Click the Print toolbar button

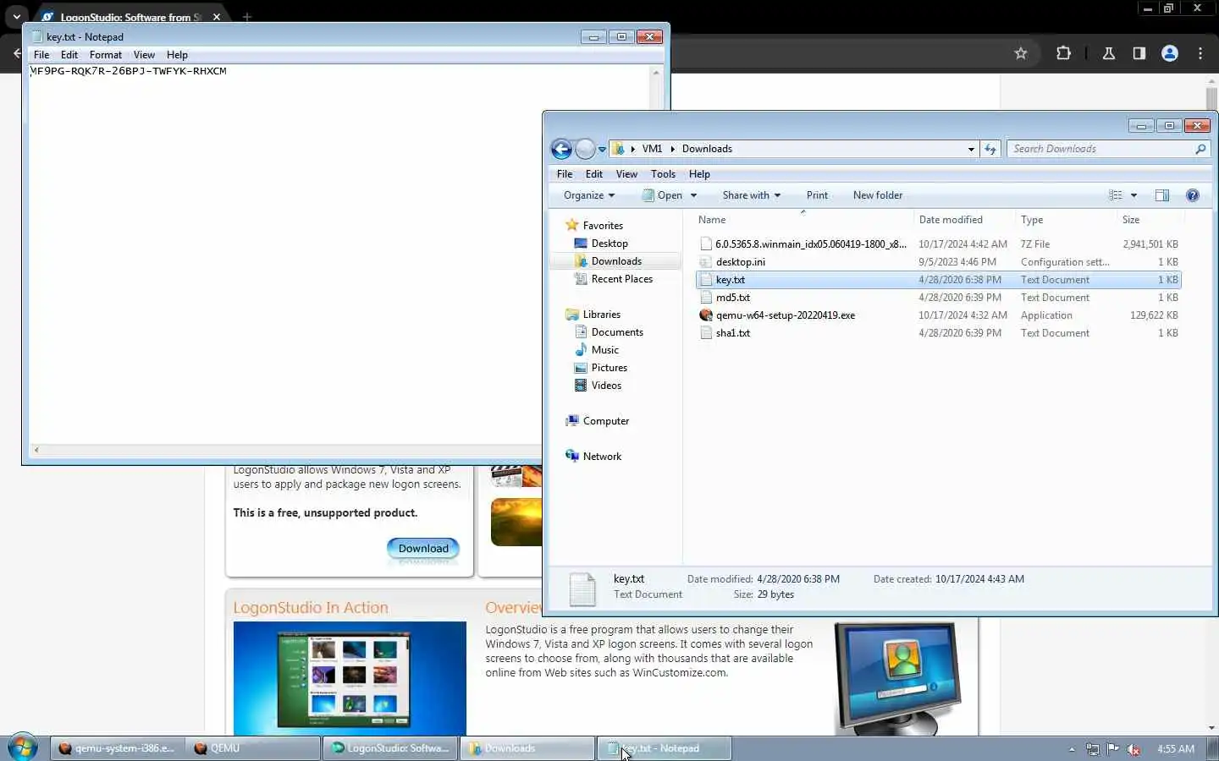817,195
